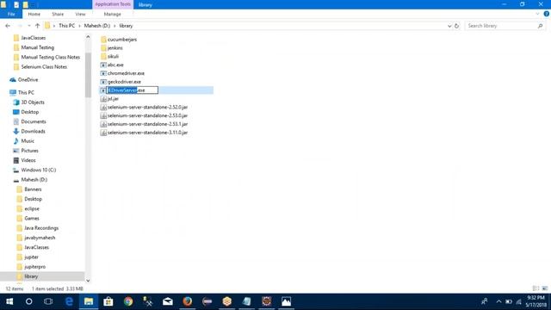Click the IEDriverServer rename text box

(x=132, y=90)
